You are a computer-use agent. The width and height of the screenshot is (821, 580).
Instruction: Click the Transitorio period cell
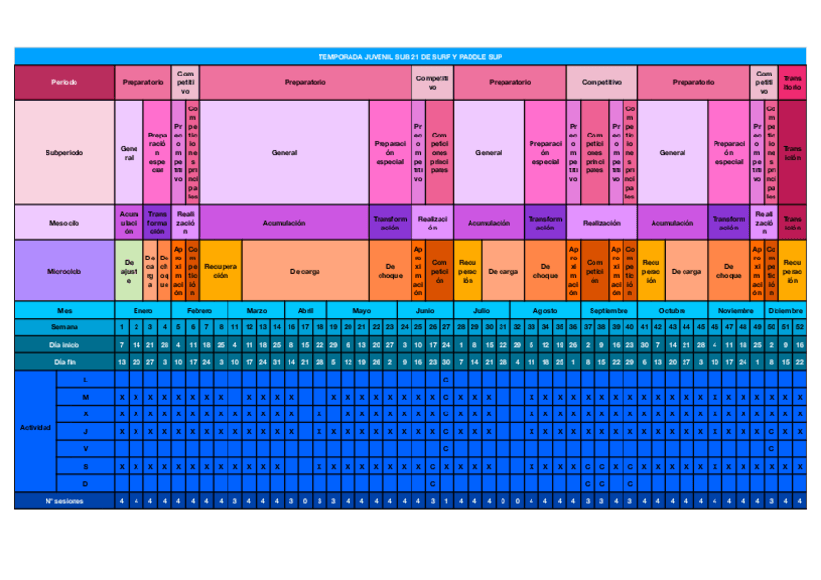point(793,82)
